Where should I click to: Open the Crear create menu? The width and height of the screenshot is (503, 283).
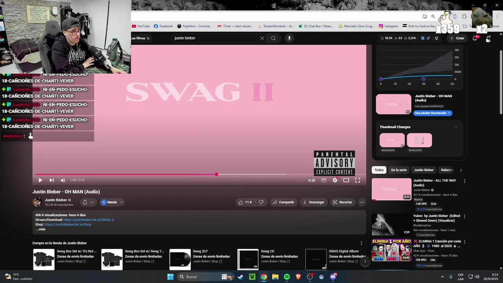tap(457, 38)
